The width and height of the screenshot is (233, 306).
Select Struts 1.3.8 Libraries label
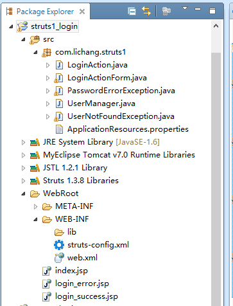click(81, 181)
